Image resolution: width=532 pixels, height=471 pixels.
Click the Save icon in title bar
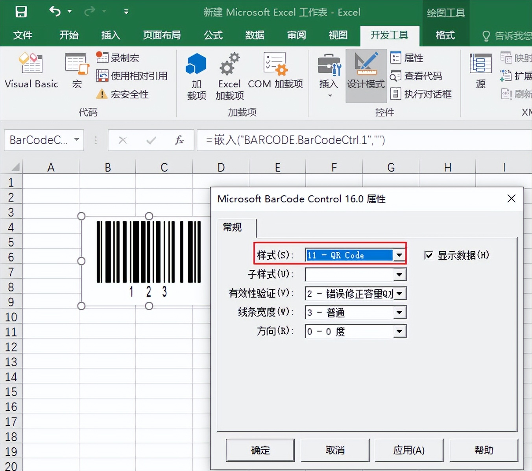pos(21,12)
